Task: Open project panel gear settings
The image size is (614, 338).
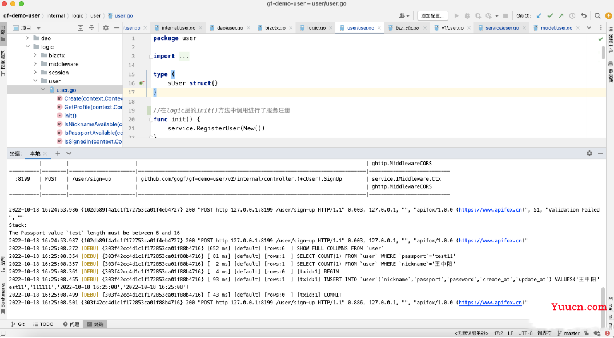Action: (x=106, y=28)
